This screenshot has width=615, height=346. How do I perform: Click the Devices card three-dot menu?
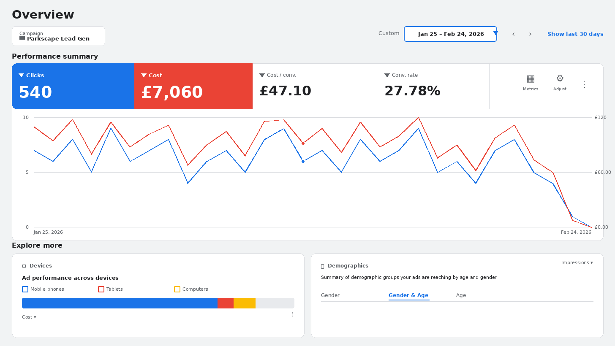tap(293, 314)
